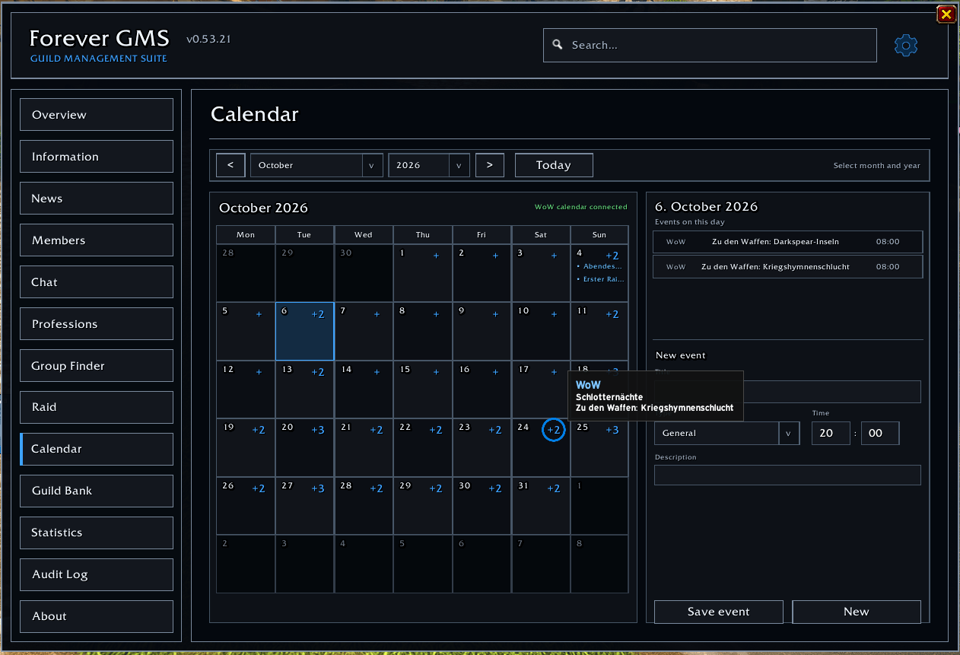This screenshot has height=655, width=960.
Task: Add event on October 12
Action: click(x=259, y=372)
